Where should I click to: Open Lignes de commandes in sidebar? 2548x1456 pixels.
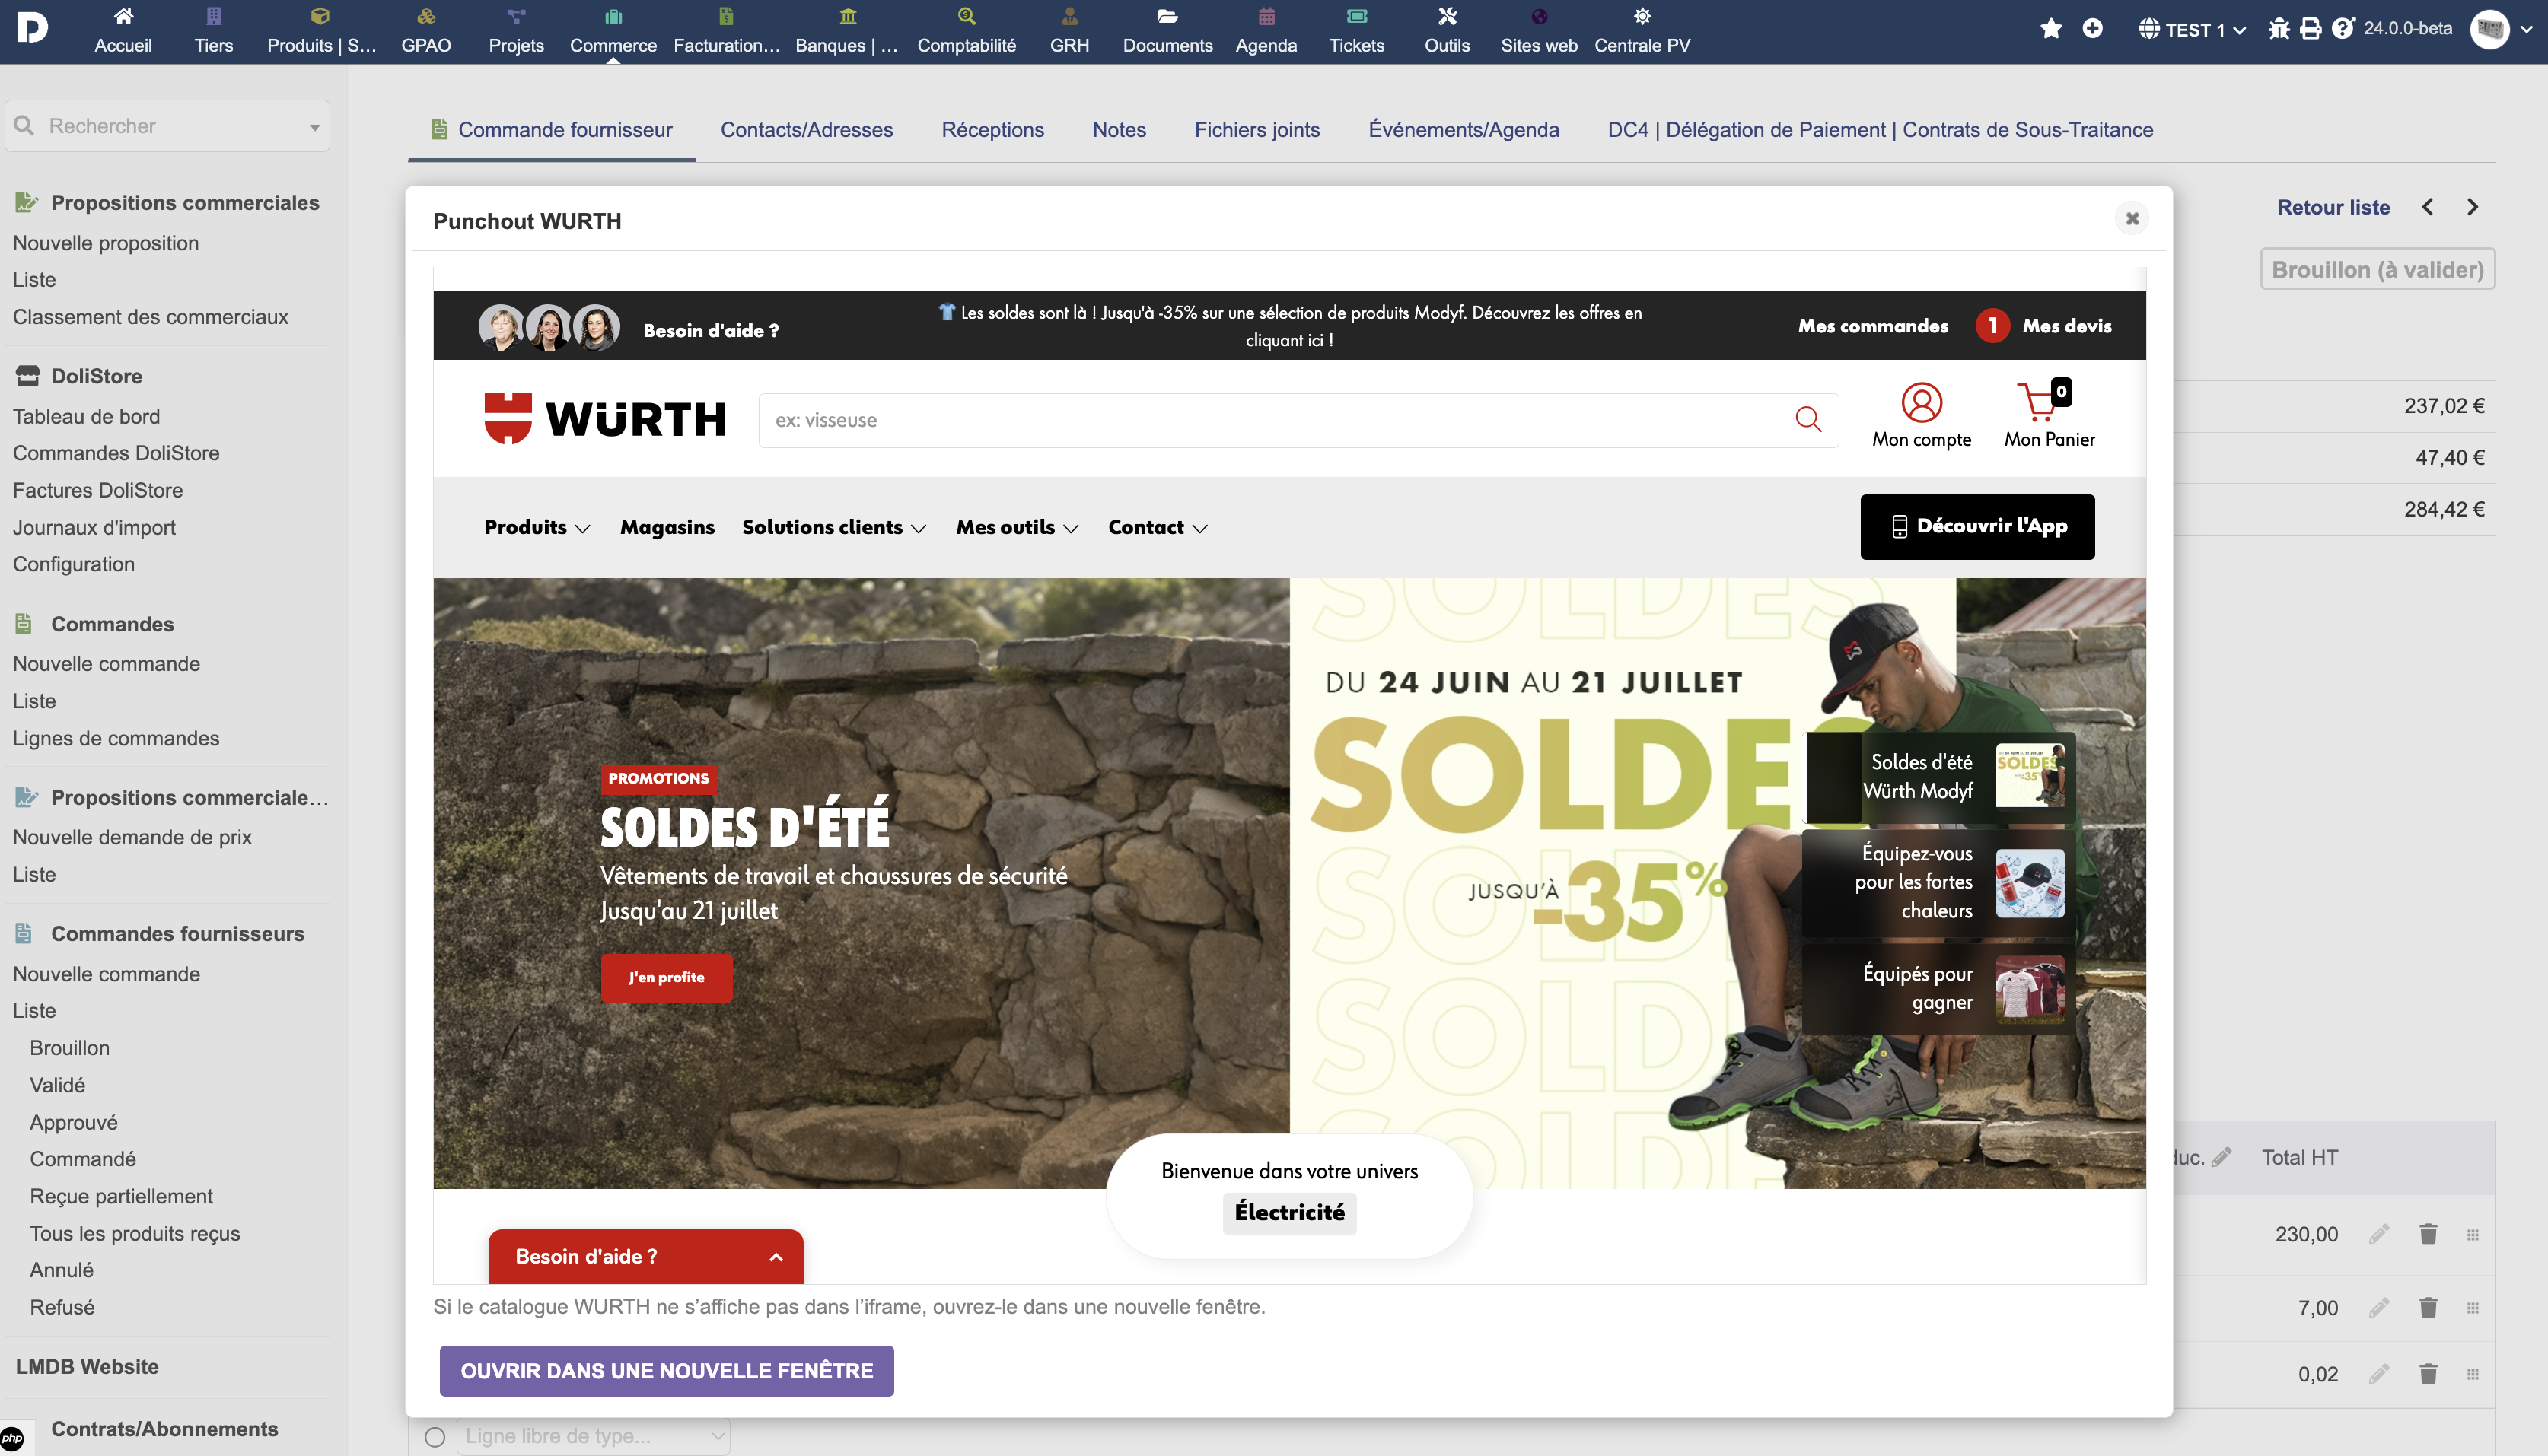pyautogui.click(x=116, y=738)
